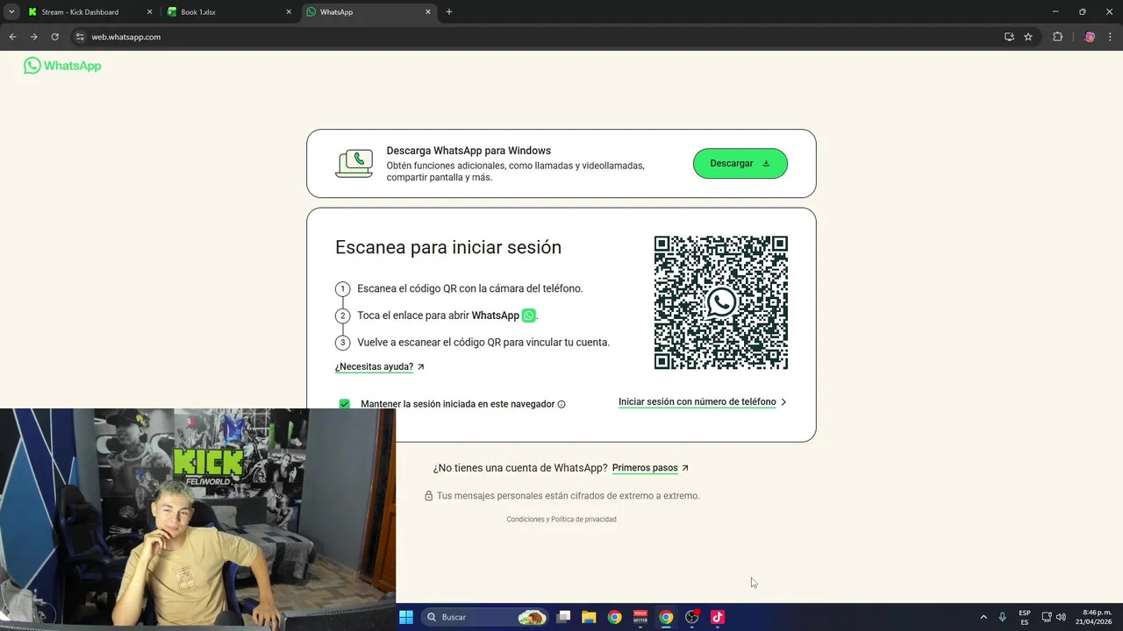Close the Book 1.xlsx tab
Image resolution: width=1123 pixels, height=631 pixels.
289,12
